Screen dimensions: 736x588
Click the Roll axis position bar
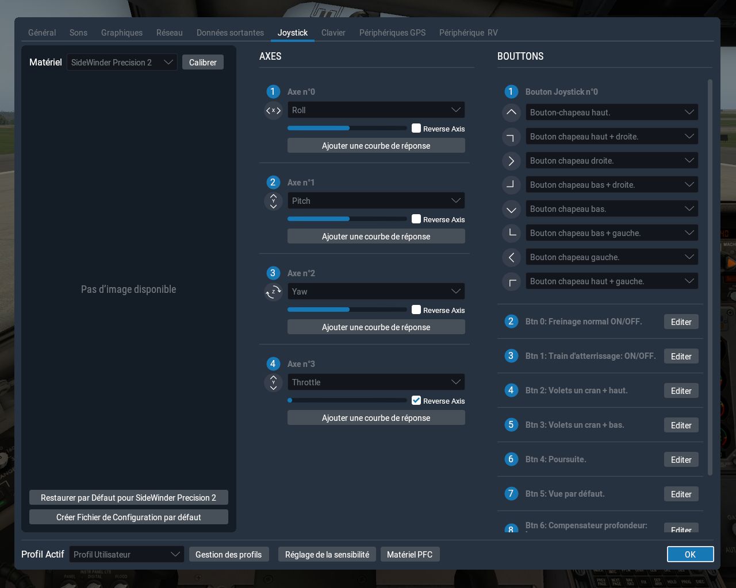(347, 128)
